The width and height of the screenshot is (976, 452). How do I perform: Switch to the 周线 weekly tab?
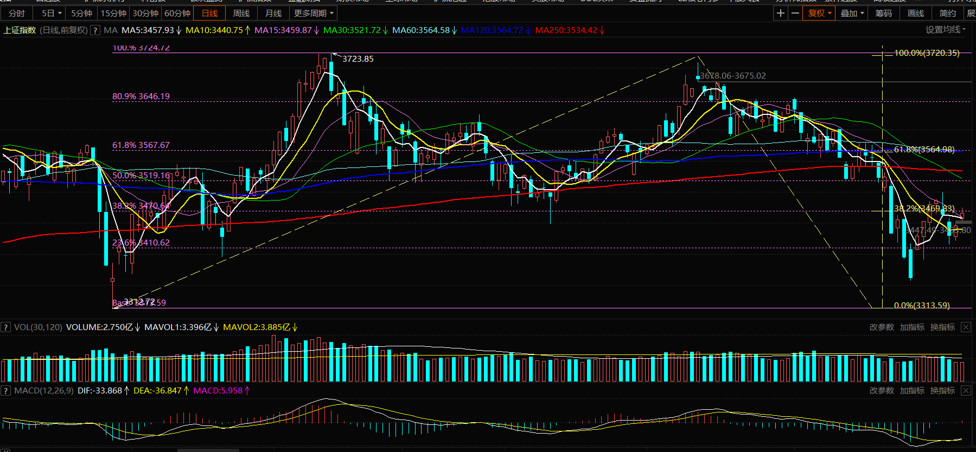[x=241, y=13]
